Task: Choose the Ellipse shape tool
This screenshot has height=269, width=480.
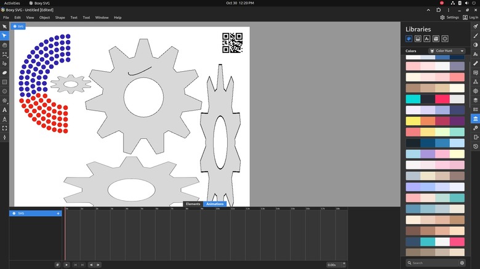Action: tap(5, 91)
